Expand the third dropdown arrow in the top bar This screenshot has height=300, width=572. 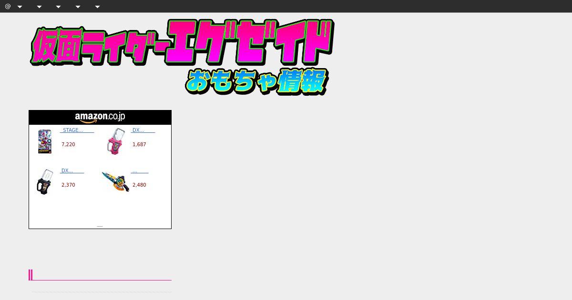[x=58, y=7]
